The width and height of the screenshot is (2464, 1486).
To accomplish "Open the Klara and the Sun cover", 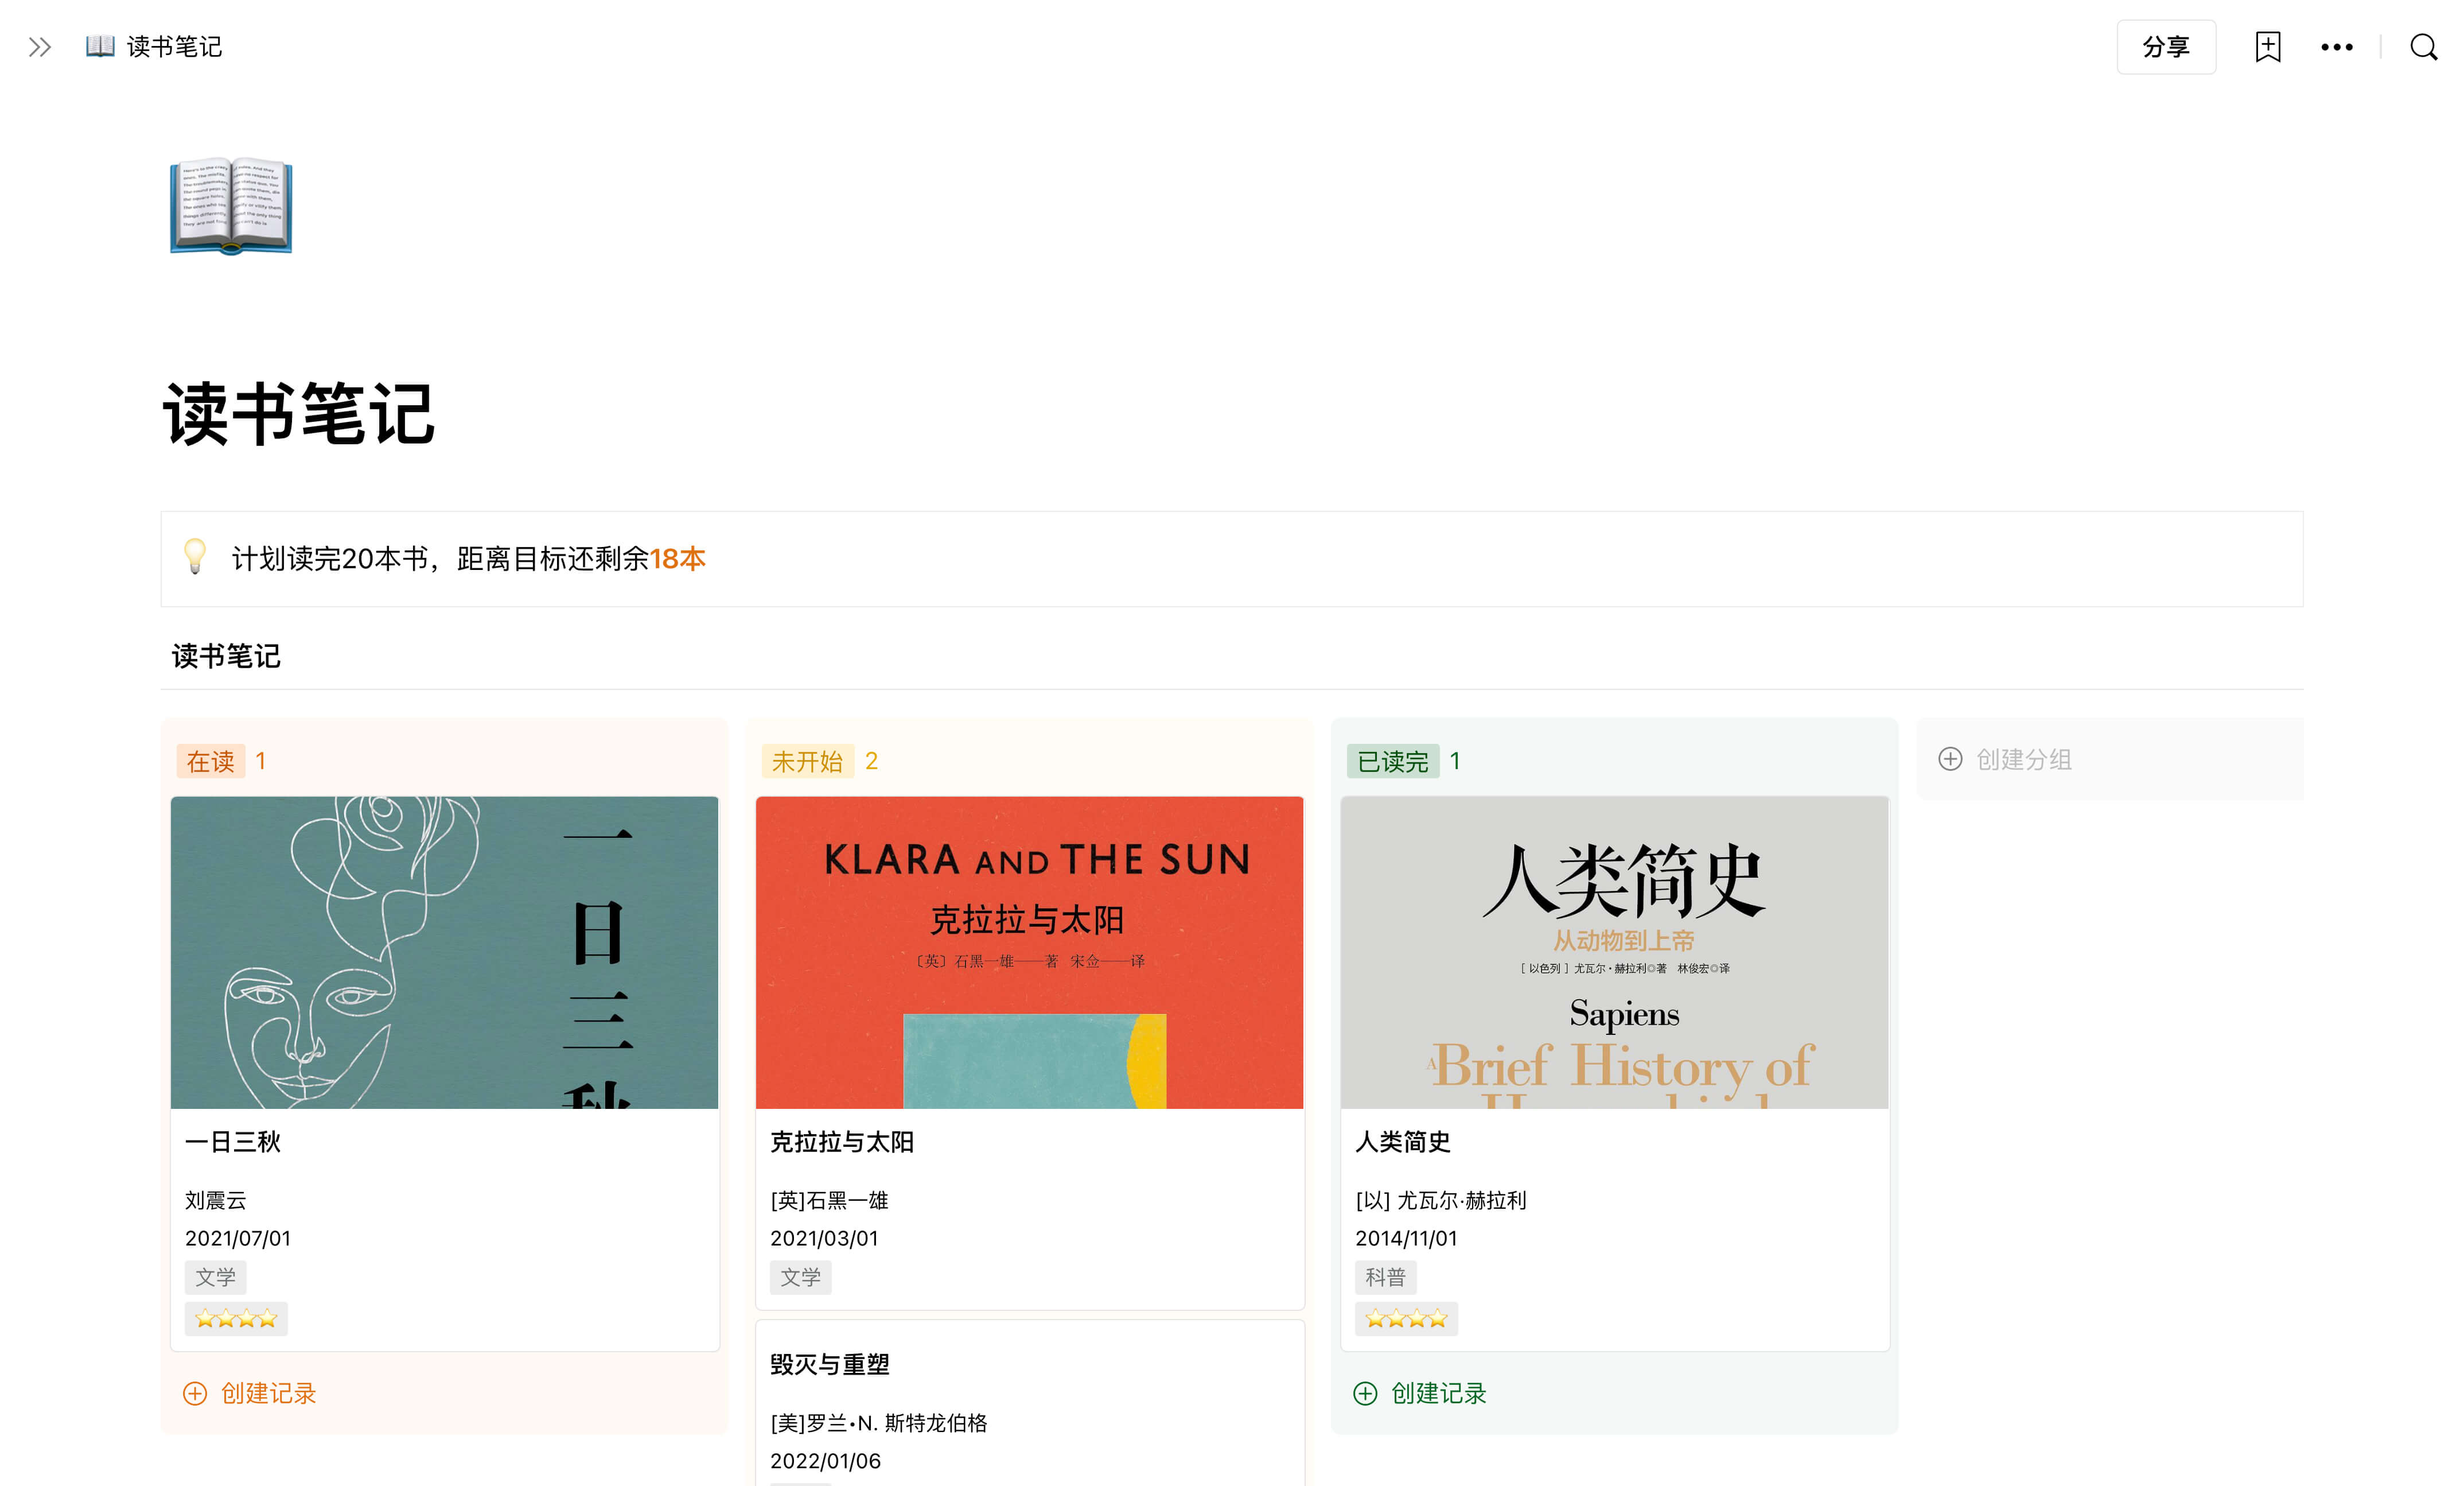I will (x=1029, y=953).
